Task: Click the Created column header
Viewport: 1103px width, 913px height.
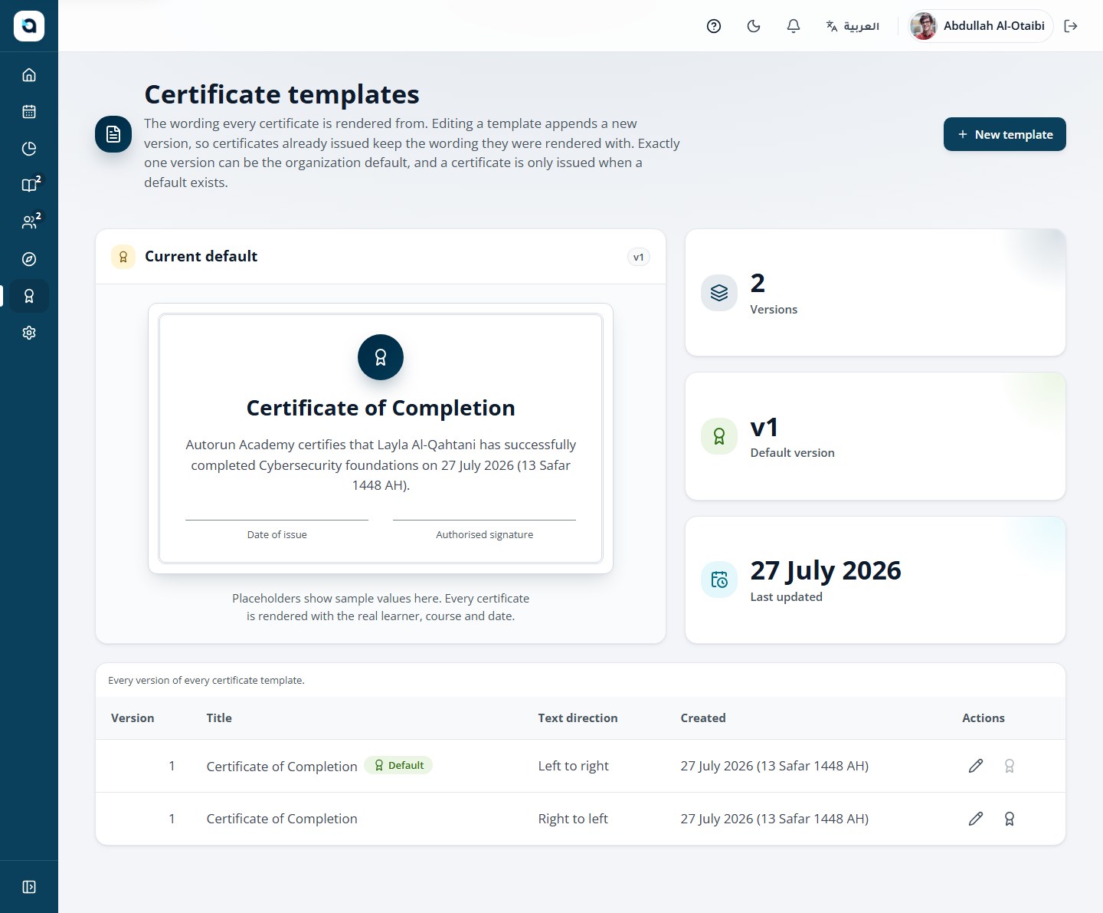Action: [x=703, y=718]
